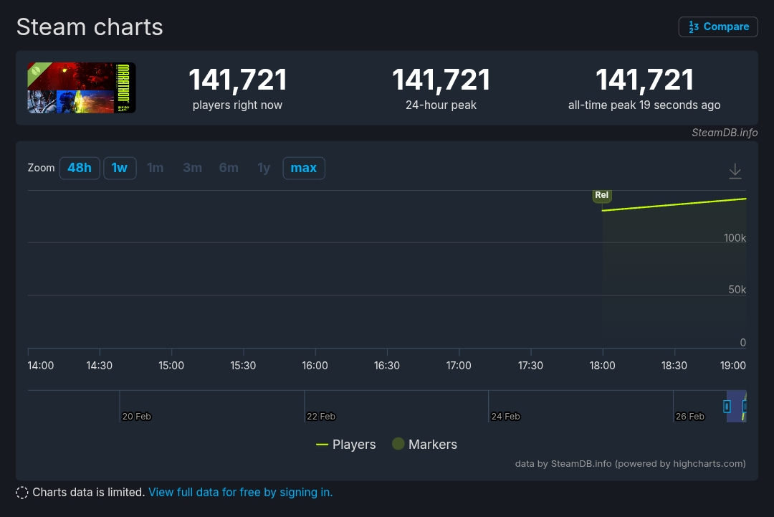774x517 pixels.
Task: Select the 6m zoom range
Action: (x=229, y=168)
